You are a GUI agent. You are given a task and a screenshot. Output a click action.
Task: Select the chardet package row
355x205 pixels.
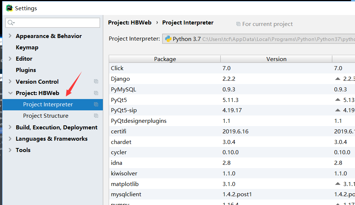pos(232,142)
